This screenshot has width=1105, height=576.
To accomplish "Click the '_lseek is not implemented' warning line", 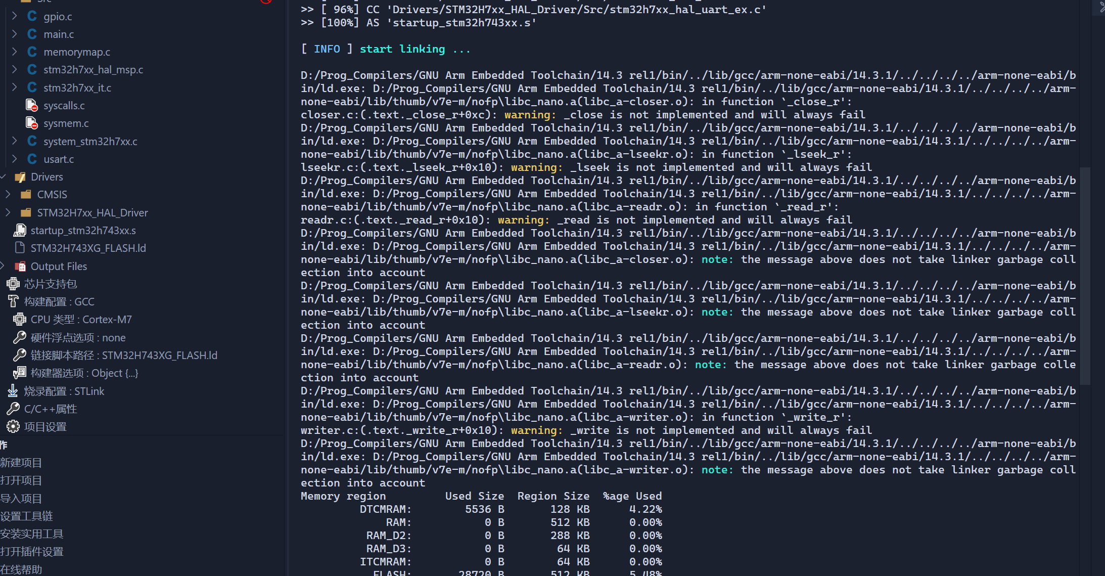I will (x=586, y=167).
